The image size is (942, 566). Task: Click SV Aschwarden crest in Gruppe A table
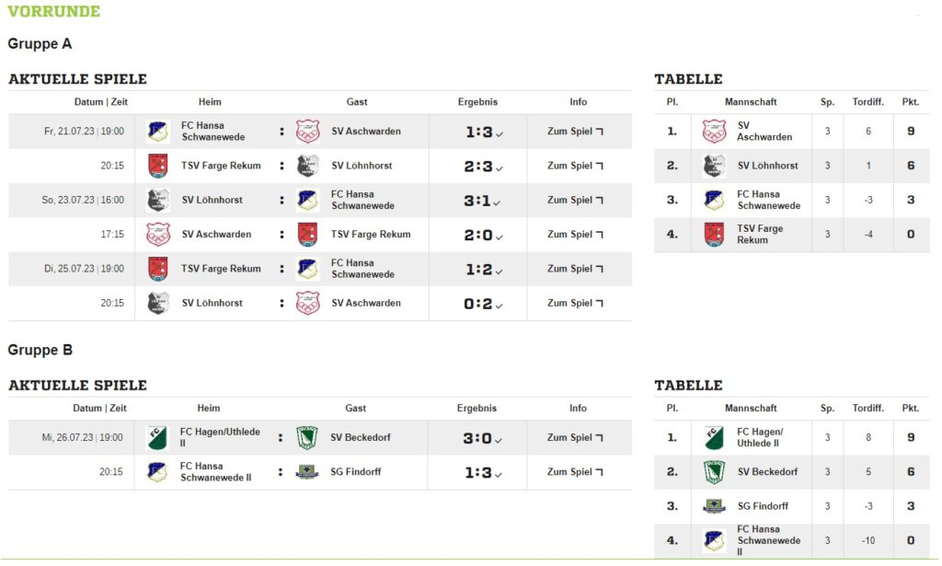[x=714, y=132]
